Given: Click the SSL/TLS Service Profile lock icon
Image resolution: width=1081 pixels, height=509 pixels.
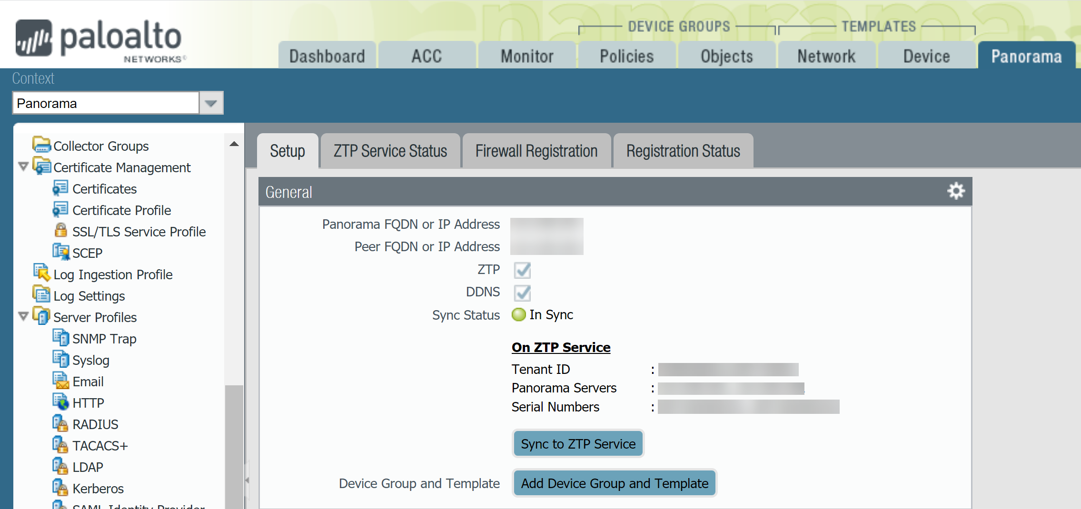Looking at the screenshot, I should (x=60, y=231).
